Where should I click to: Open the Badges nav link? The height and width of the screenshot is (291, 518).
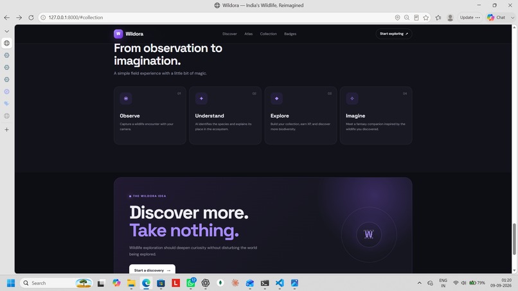tap(290, 33)
